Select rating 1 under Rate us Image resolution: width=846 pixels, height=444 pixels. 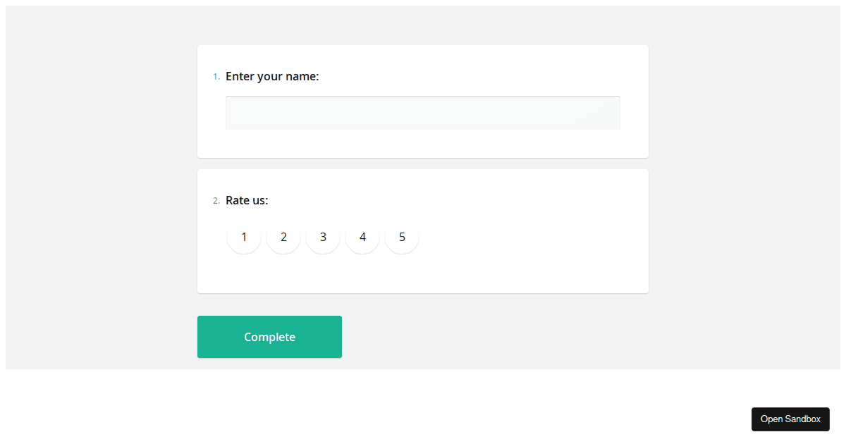[x=244, y=237]
